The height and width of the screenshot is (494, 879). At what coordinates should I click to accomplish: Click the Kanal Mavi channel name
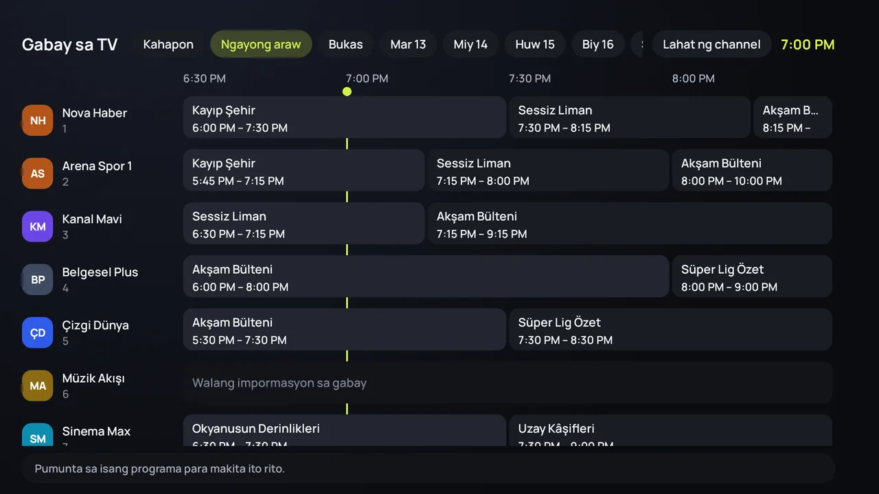click(92, 219)
